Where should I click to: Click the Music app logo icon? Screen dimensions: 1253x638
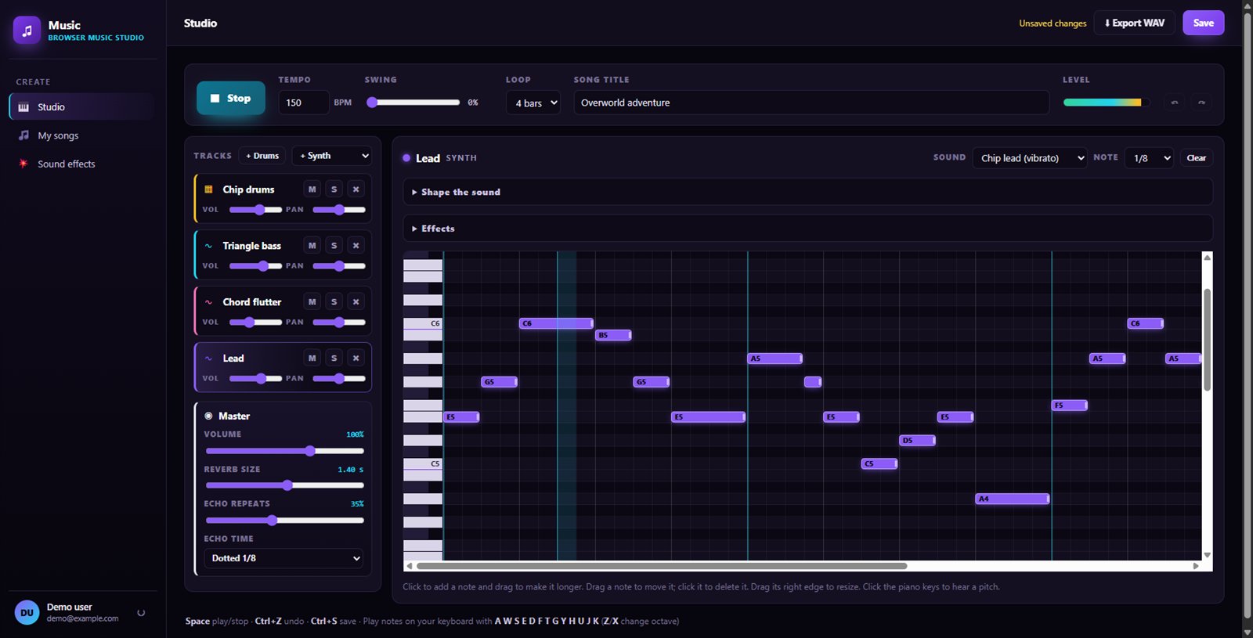tap(27, 31)
